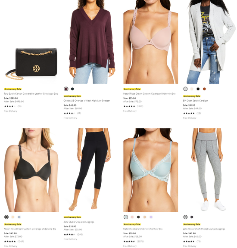Choose dark green swatch for Chelsea28 sweater
The width and height of the screenshot is (237, 248).
72,89
